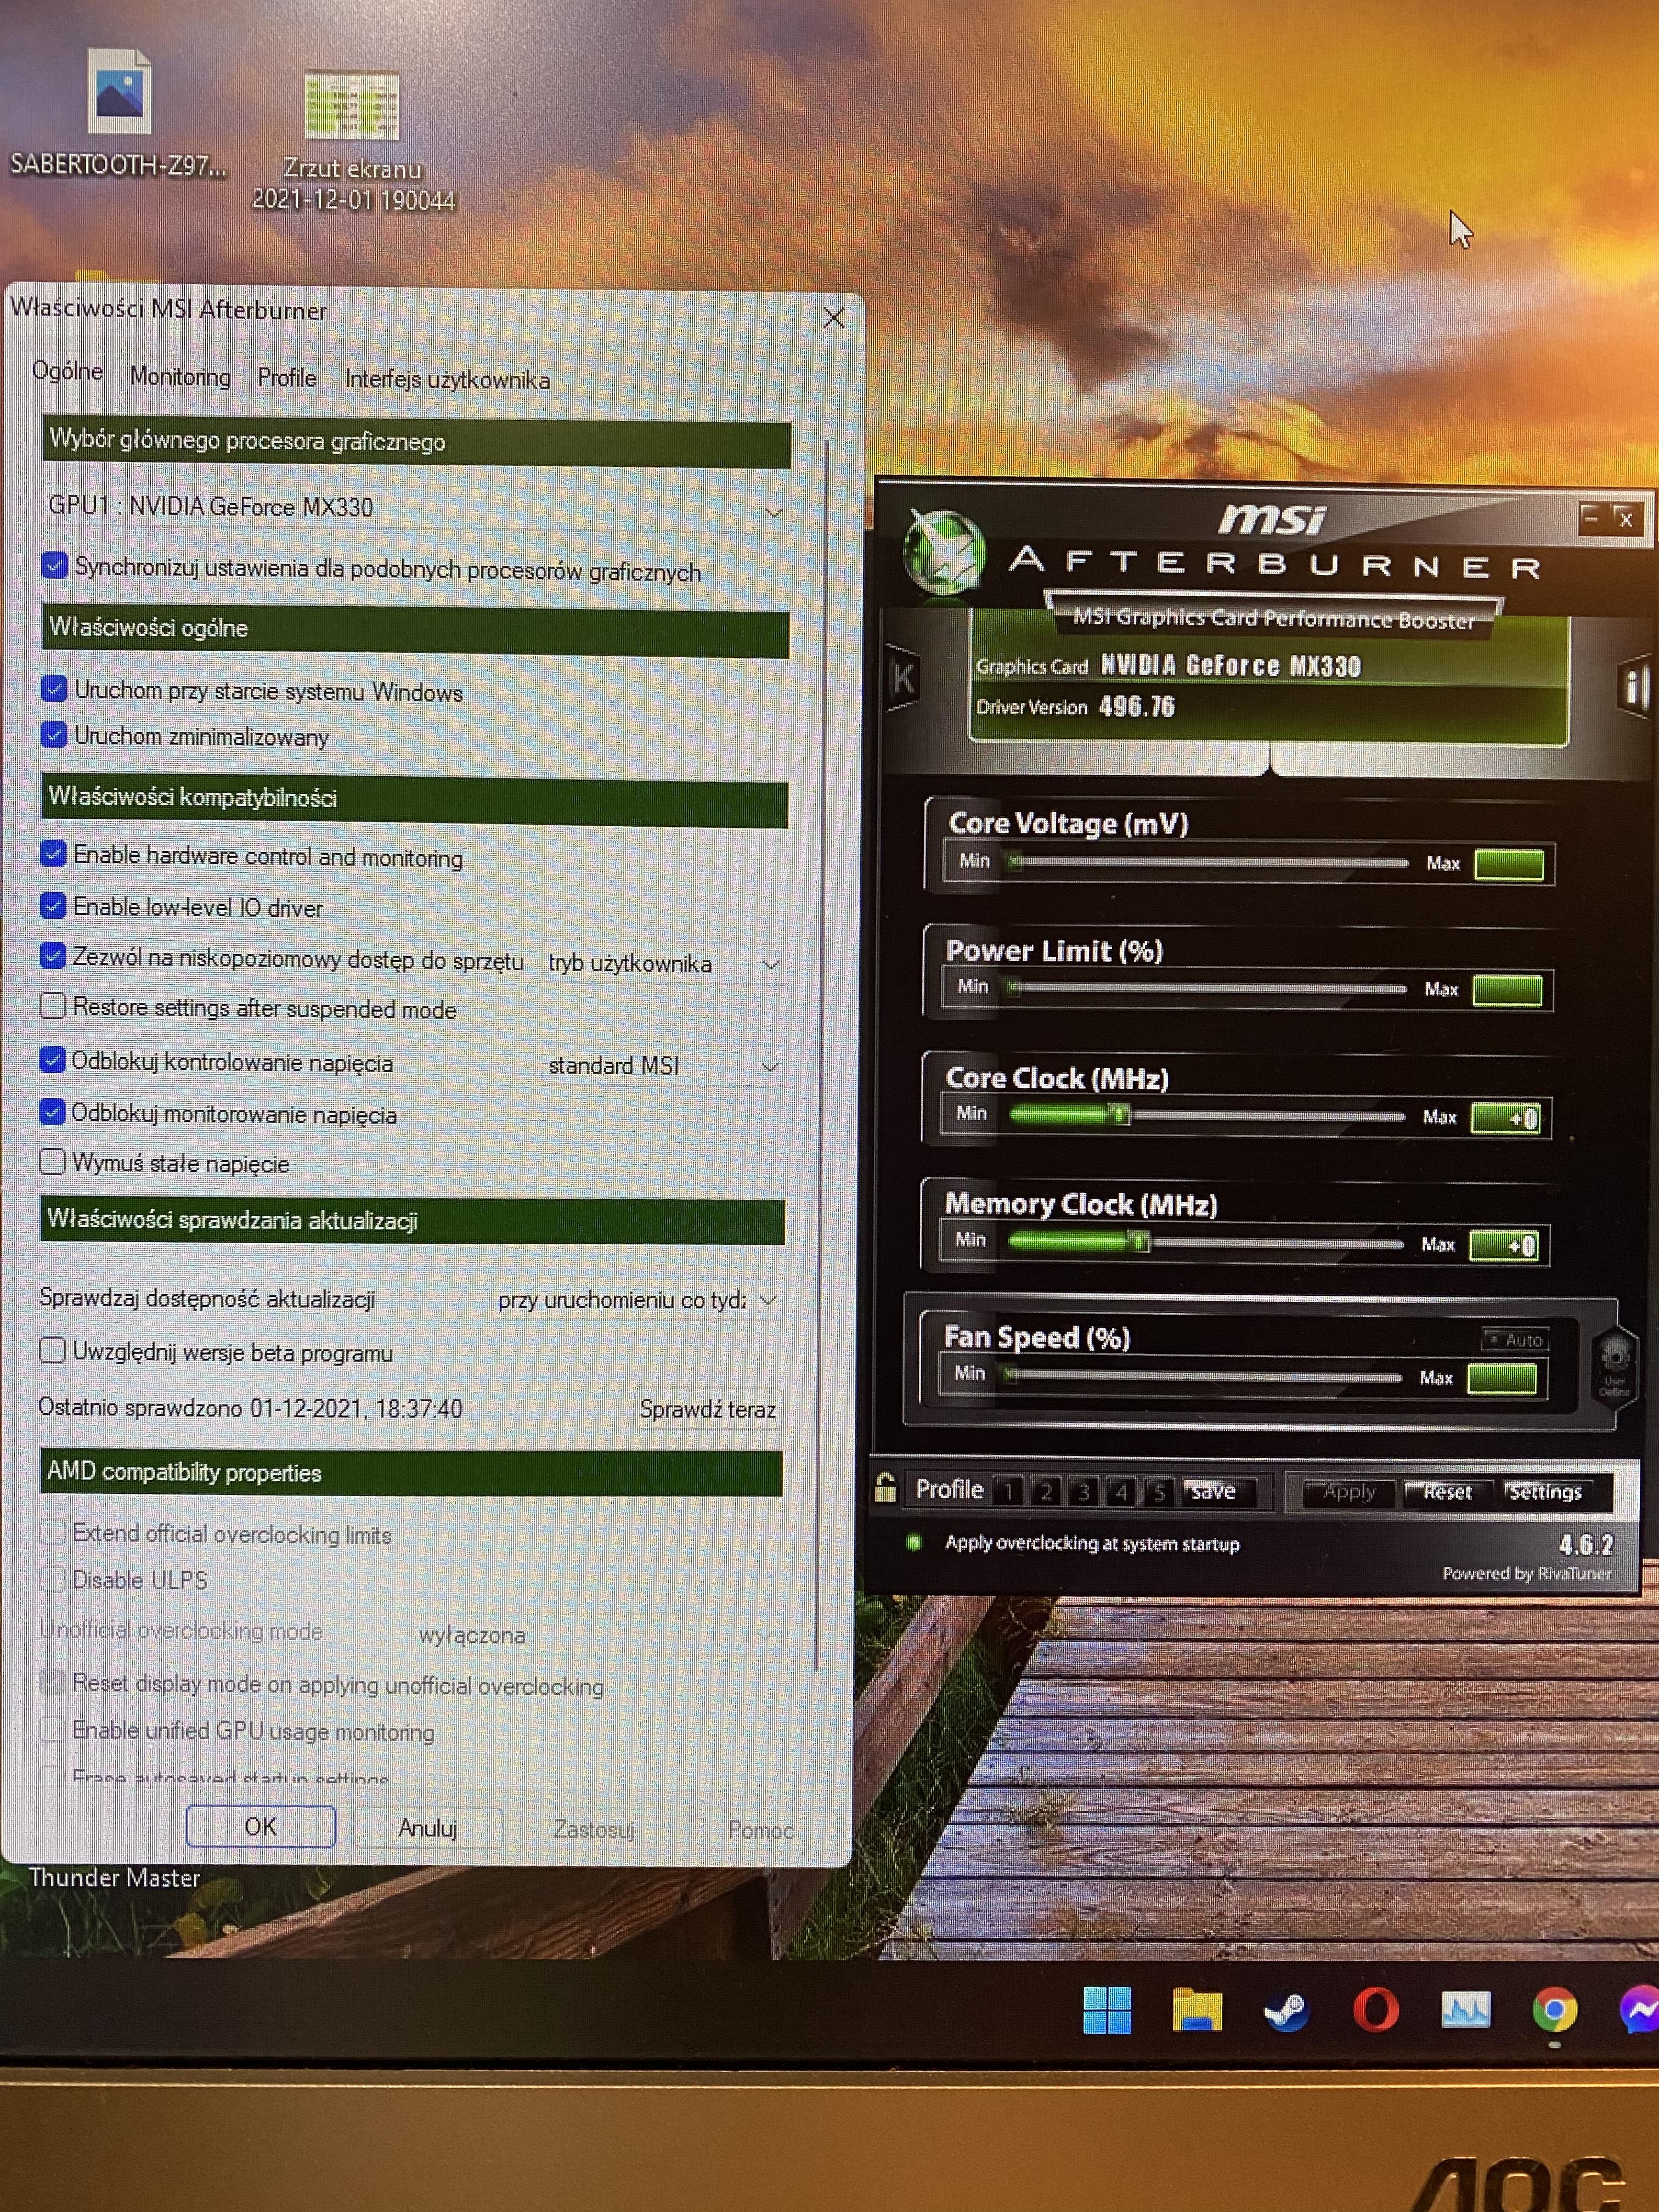Screen dimensions: 1659x2212
Task: Uncheck Uruchom zminimalizowany
Action: (x=54, y=735)
